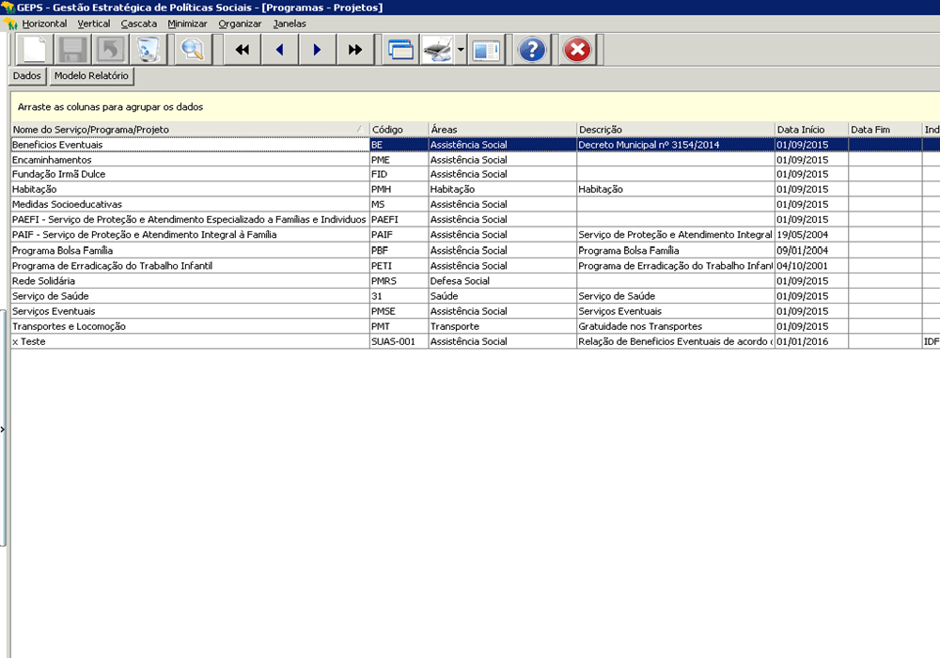Viewport: 940px width, 658px height.
Task: Select the Encaminhamentos row
Action: [190, 160]
